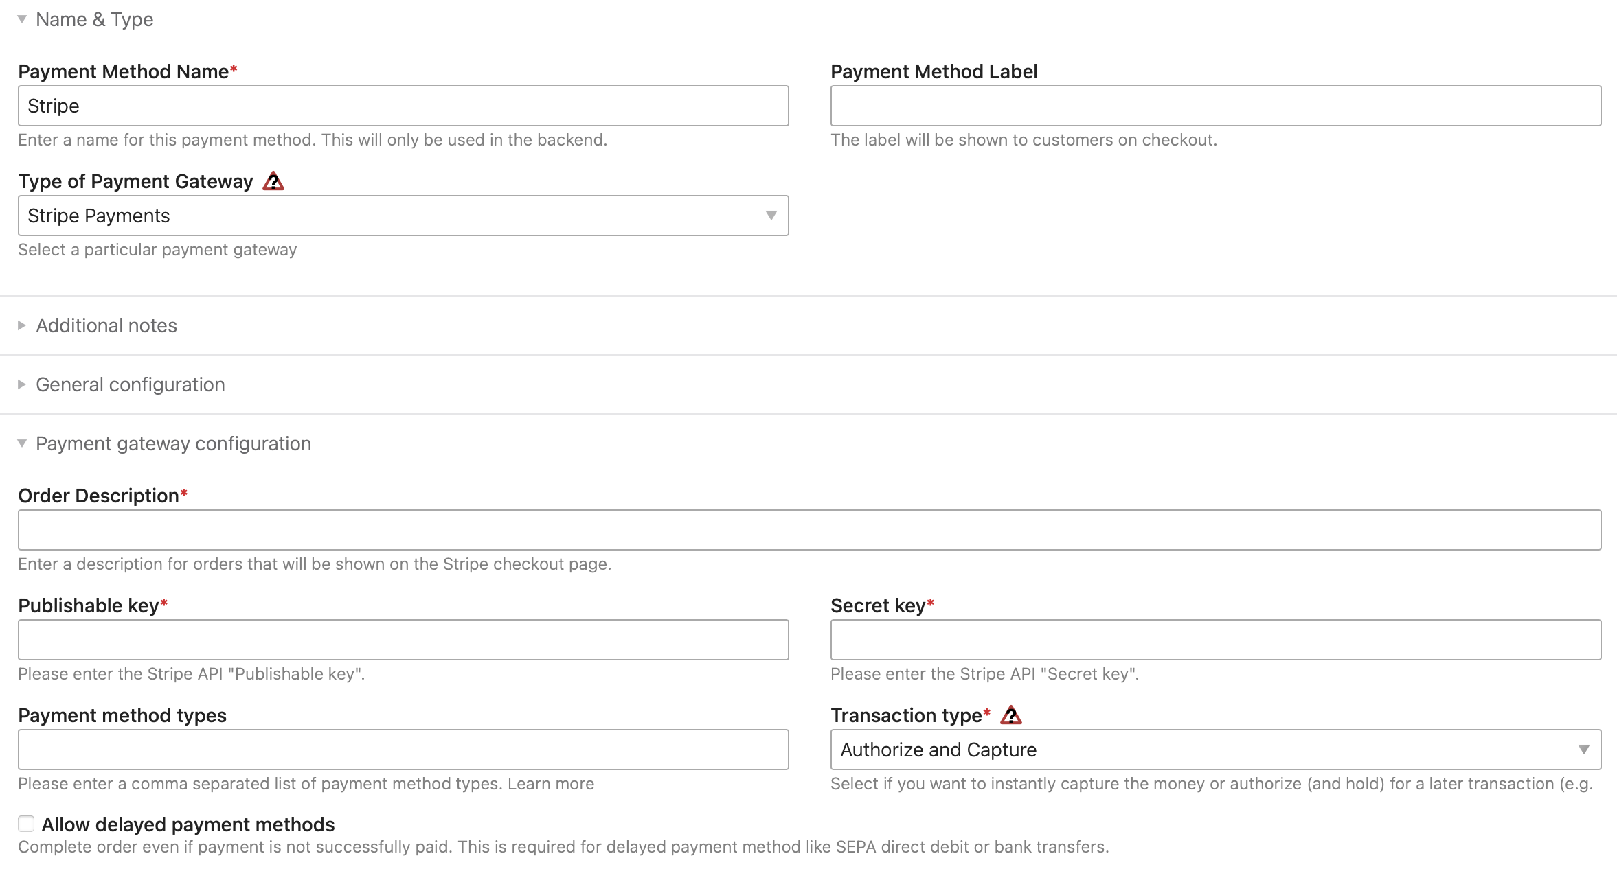
Task: Click into the Secret key field
Action: click(1215, 640)
